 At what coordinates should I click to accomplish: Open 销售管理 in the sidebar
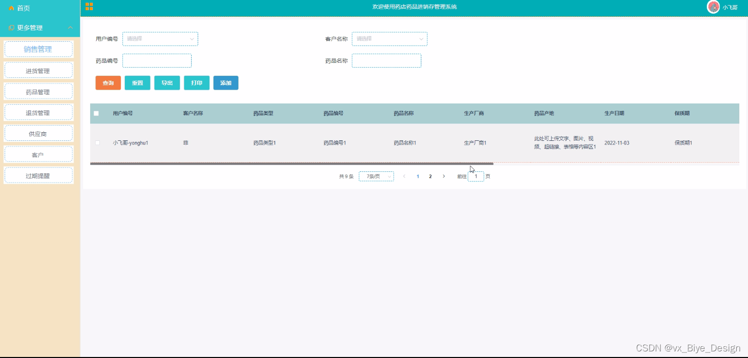coord(38,49)
